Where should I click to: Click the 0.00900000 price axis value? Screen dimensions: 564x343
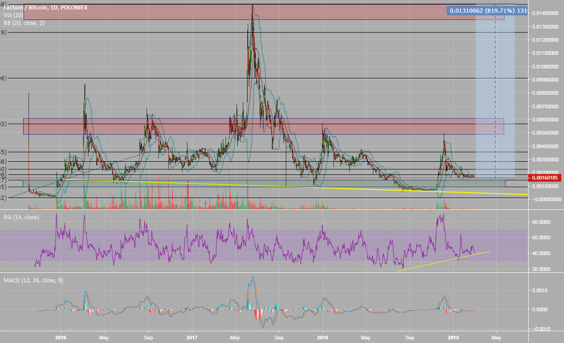(x=544, y=80)
